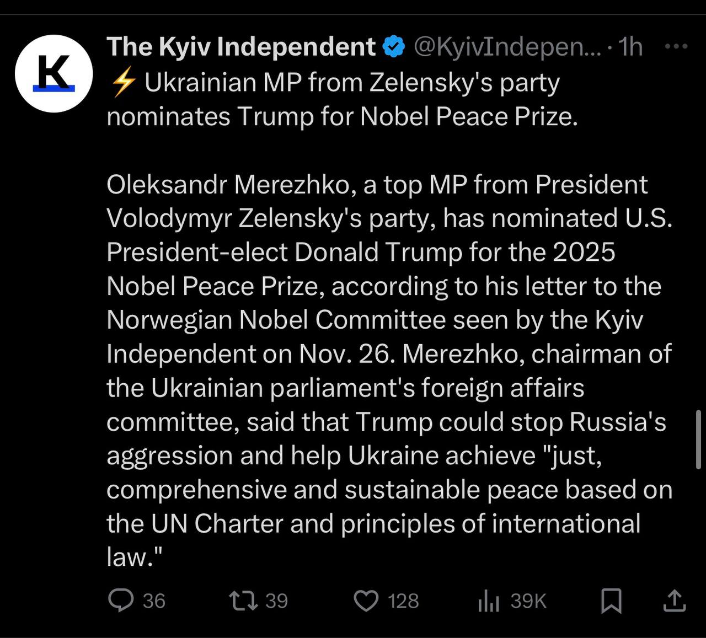Repost the tweet using the retweet icon
Viewport: 706px width, 638px height.
click(x=243, y=601)
